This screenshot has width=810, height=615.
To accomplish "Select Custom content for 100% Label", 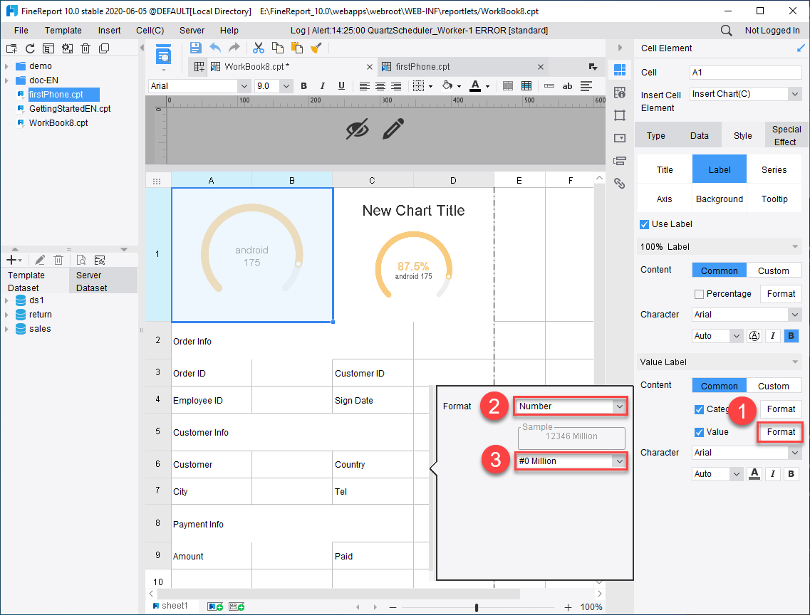I will [773, 271].
